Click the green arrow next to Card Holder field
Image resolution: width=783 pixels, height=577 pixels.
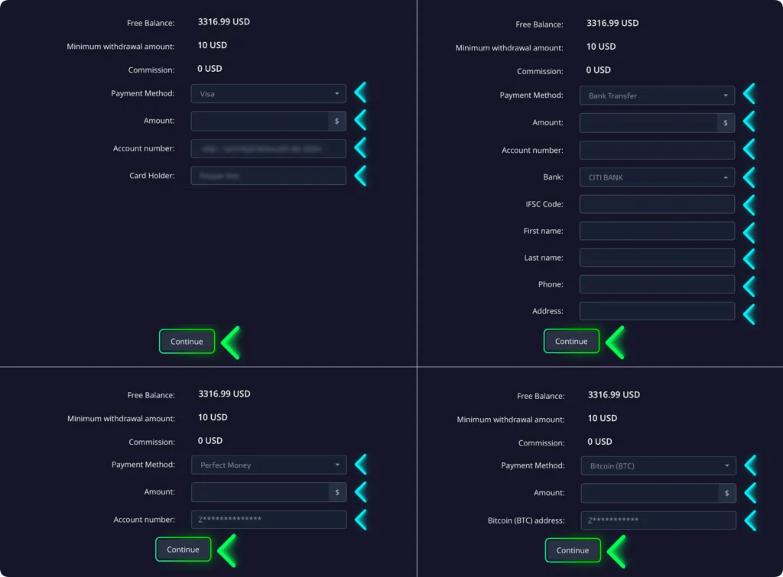[x=360, y=176]
